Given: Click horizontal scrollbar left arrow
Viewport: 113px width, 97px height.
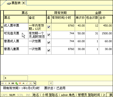Looking at the screenshot, I should coord(51,83).
